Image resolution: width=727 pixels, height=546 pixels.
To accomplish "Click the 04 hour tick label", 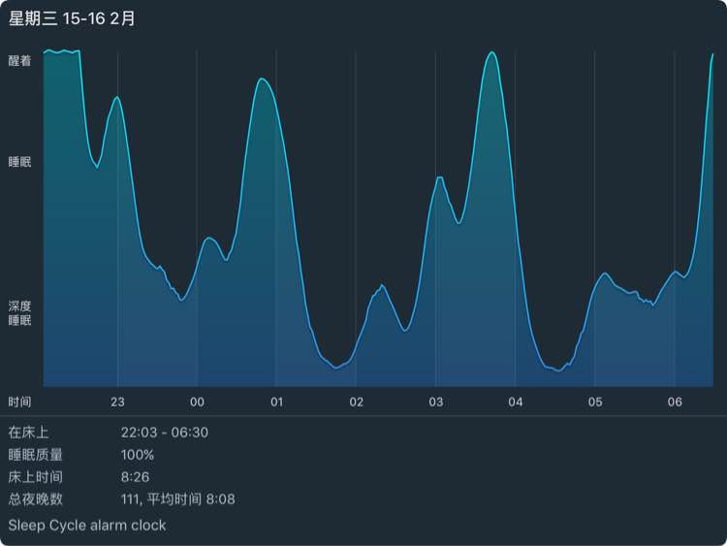I will pyautogui.click(x=515, y=401).
